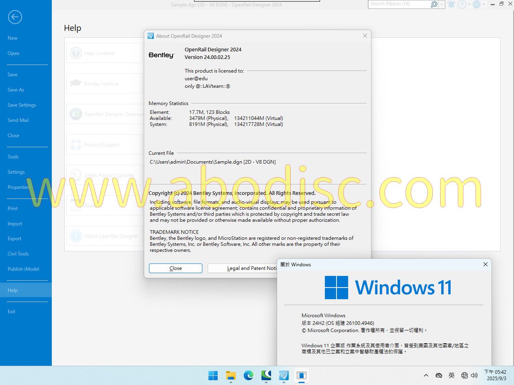This screenshot has width=514, height=385.
Task: Close the 關於 Windows dialog
Action: pyautogui.click(x=485, y=264)
